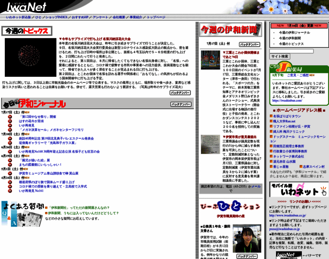Click the press@iwashinbun.co.jp email link

pyautogui.click(x=284, y=229)
